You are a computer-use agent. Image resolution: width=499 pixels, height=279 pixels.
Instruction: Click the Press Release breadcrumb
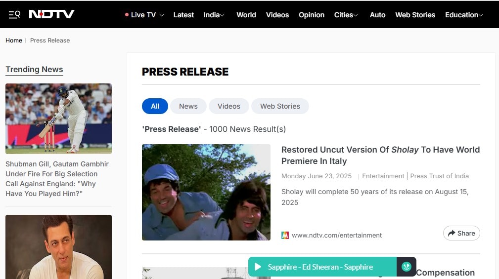pyautogui.click(x=50, y=40)
